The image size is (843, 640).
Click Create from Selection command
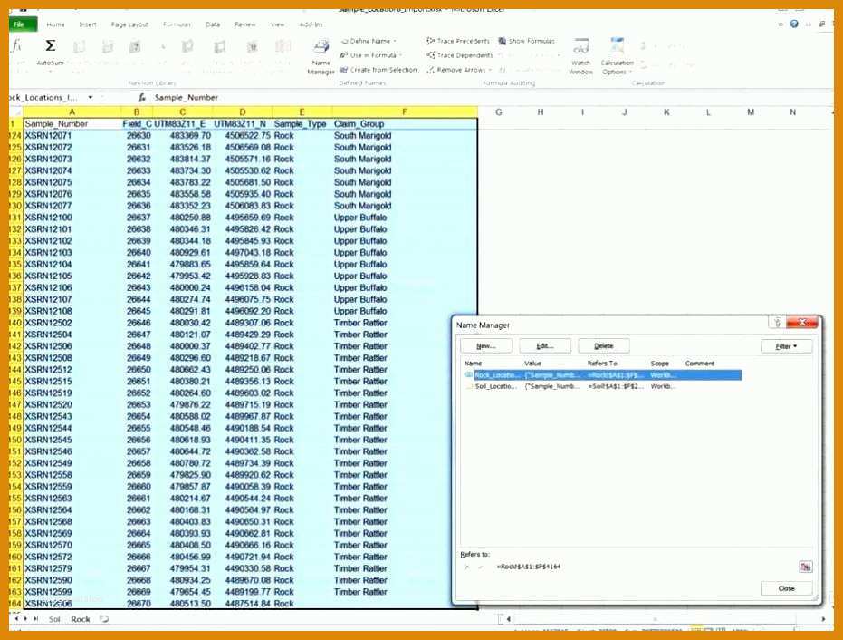pos(378,70)
